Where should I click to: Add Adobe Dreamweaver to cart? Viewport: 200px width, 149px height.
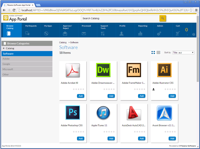click(x=111, y=96)
